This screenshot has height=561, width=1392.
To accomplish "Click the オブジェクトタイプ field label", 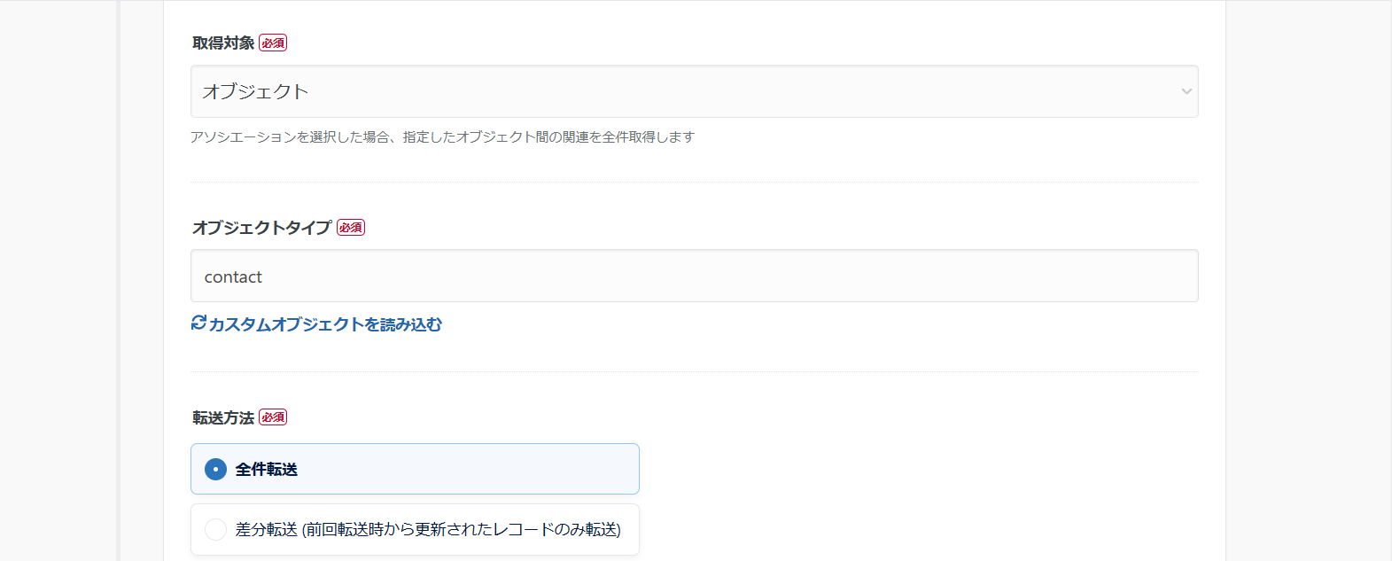I will coord(261,228).
